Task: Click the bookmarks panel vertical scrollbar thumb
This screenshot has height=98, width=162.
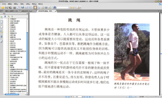Action: pyautogui.click(x=27, y=51)
